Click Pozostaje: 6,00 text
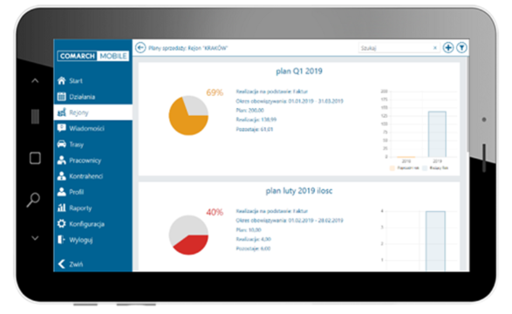512x314 pixels. [x=253, y=249]
